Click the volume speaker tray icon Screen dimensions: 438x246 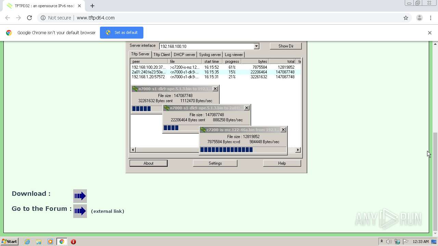389,242
